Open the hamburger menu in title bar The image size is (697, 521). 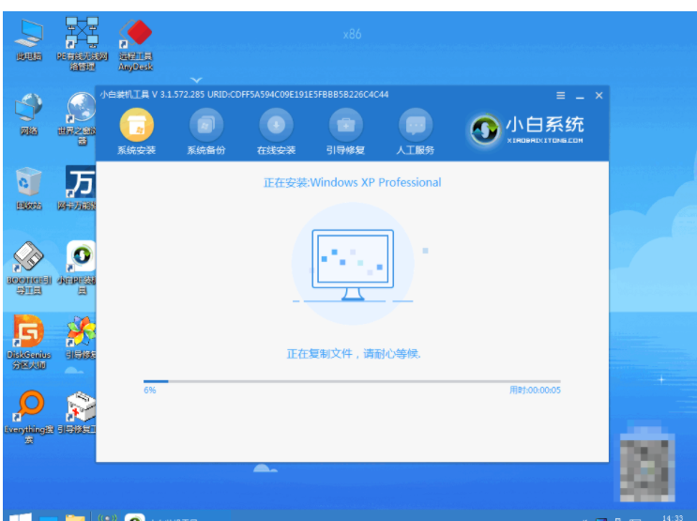point(561,96)
